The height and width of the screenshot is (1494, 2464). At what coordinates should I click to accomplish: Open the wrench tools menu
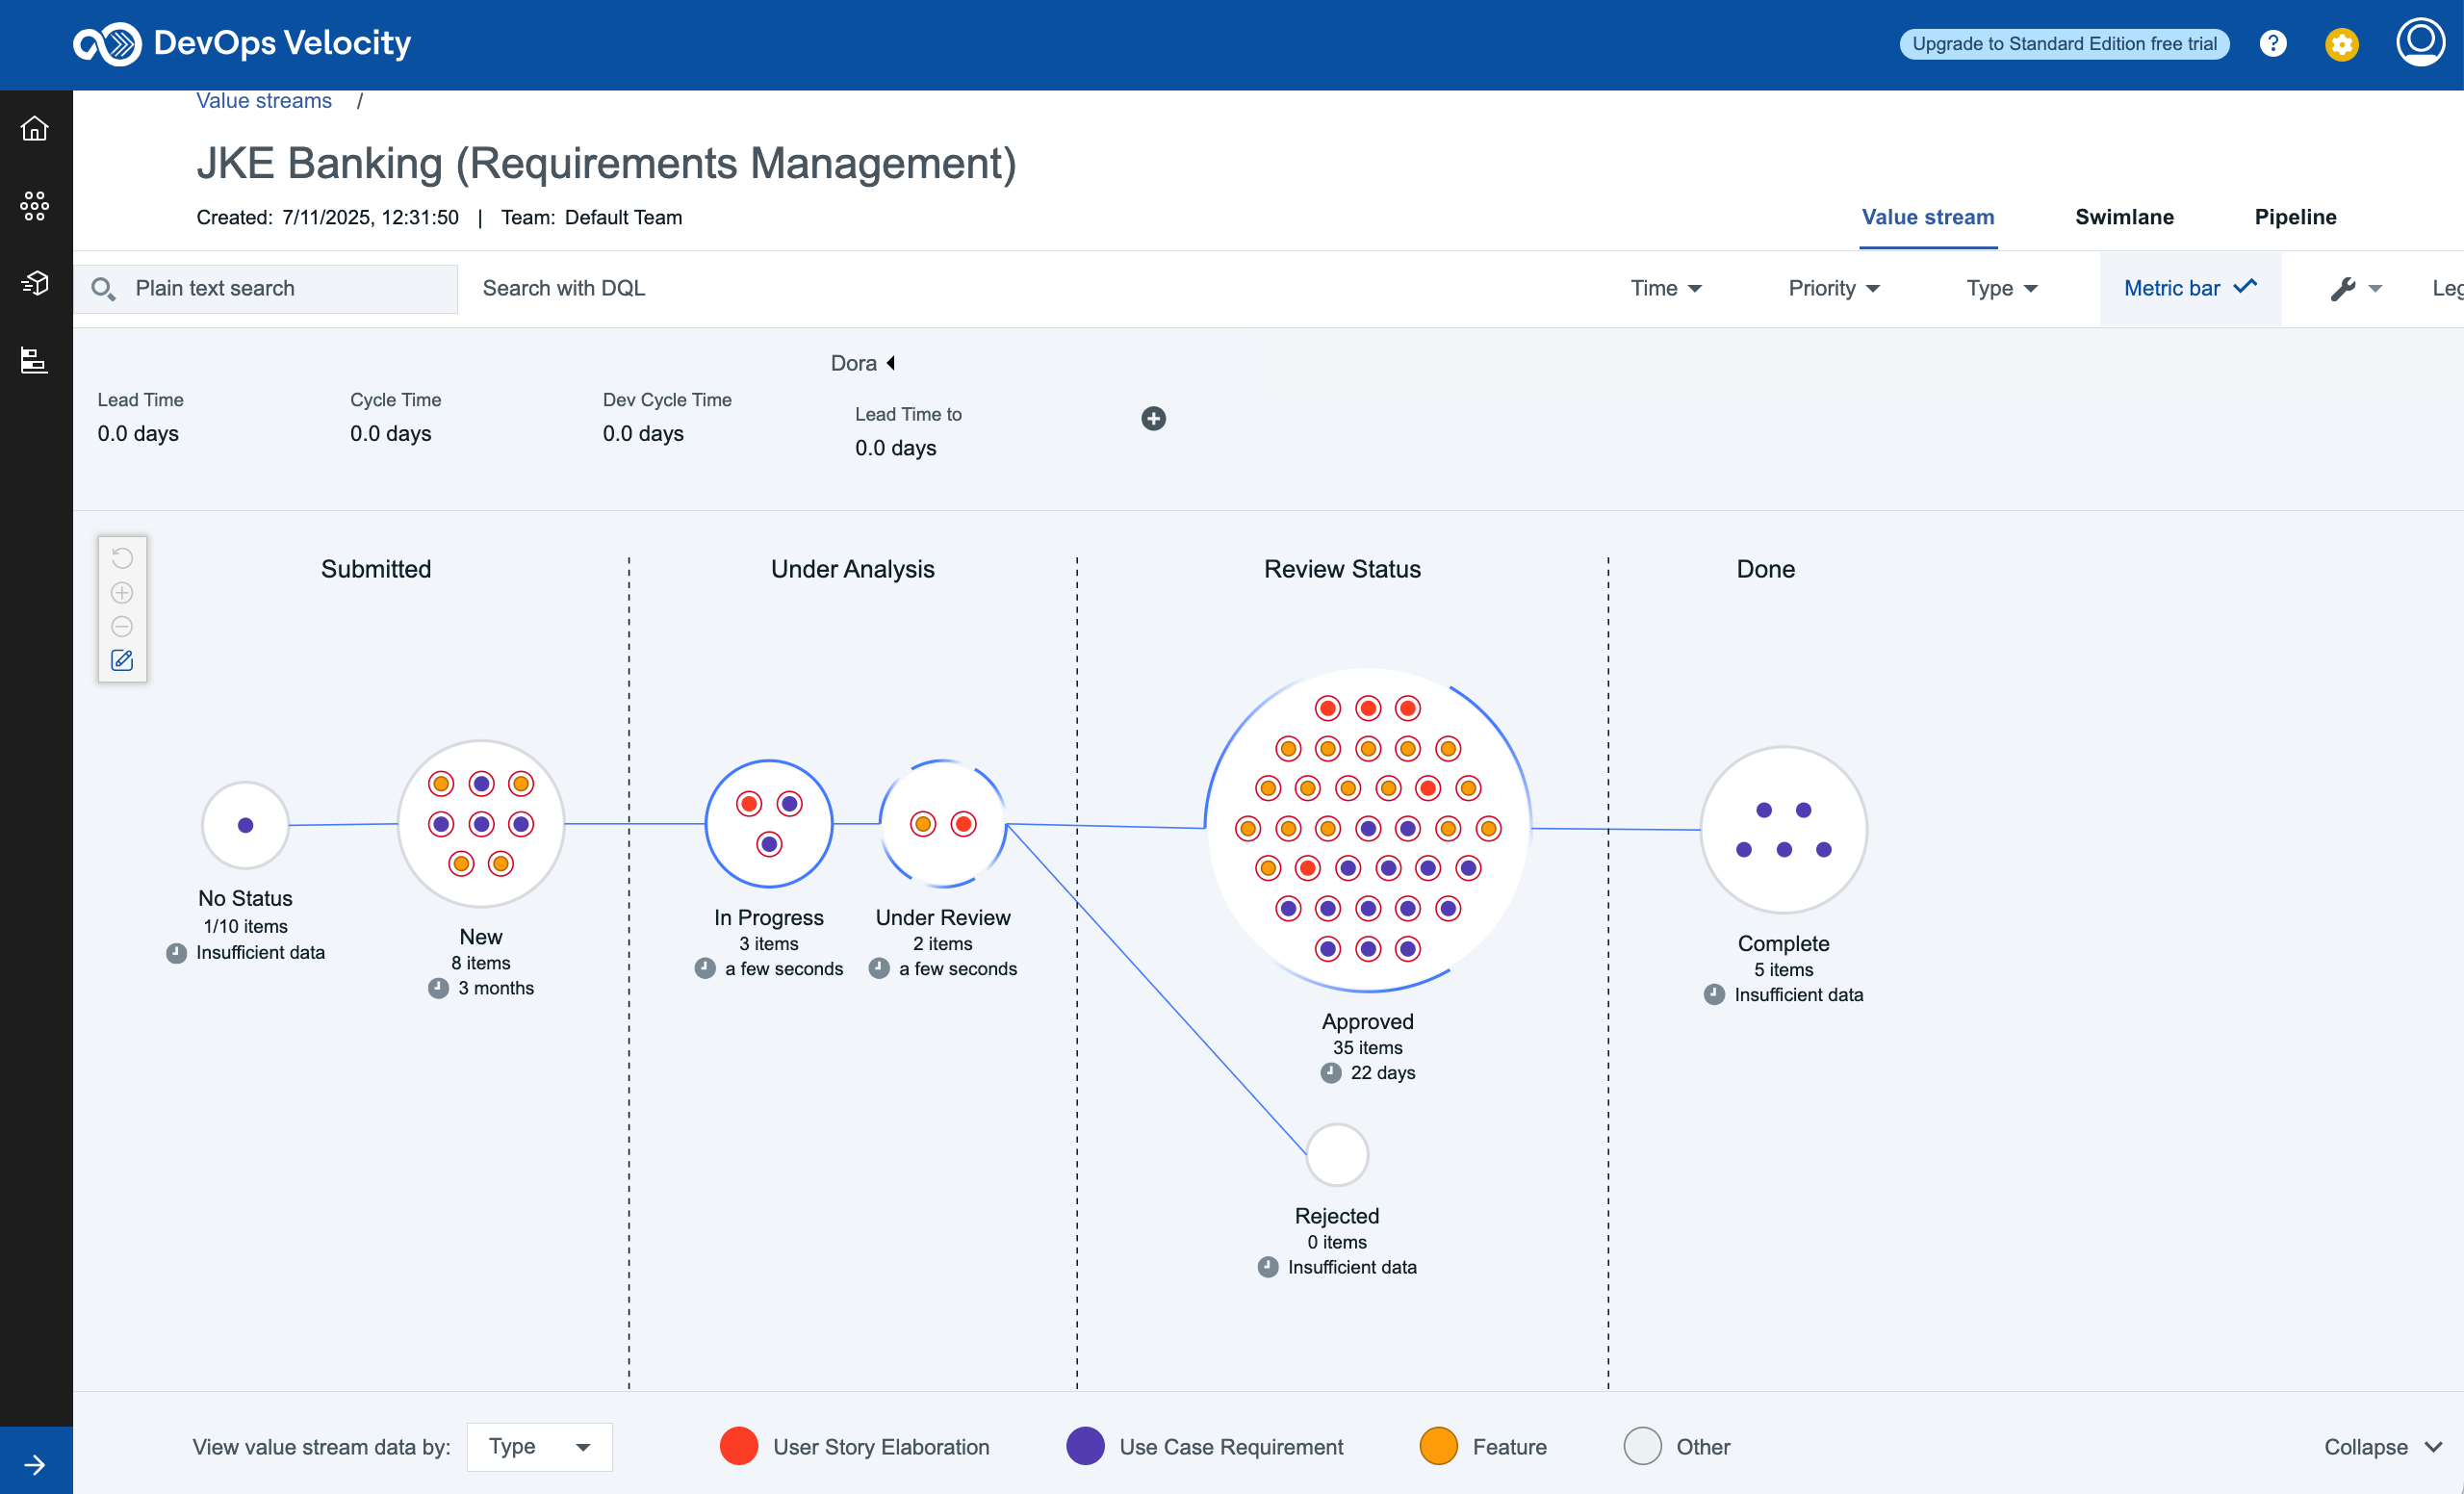(2355, 289)
